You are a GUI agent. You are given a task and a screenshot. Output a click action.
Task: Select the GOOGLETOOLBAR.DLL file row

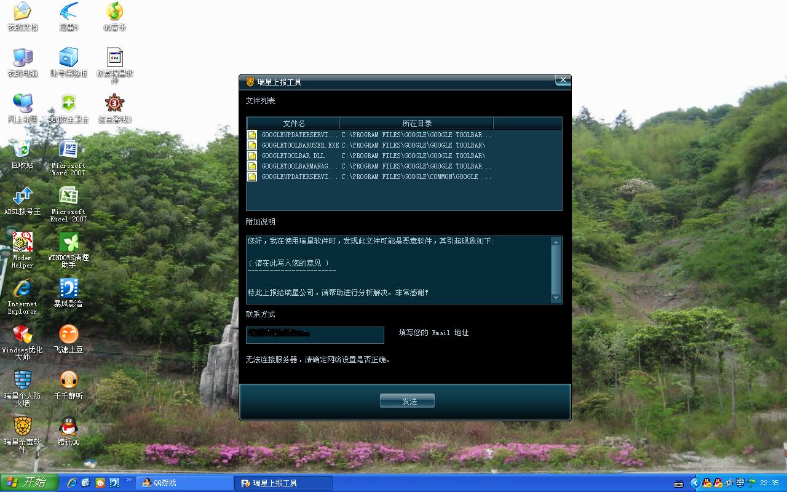click(404, 156)
